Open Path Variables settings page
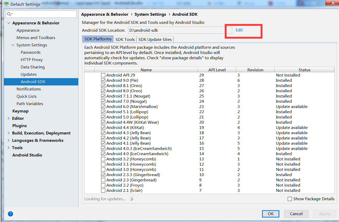This screenshot has width=339, height=222. point(30,104)
